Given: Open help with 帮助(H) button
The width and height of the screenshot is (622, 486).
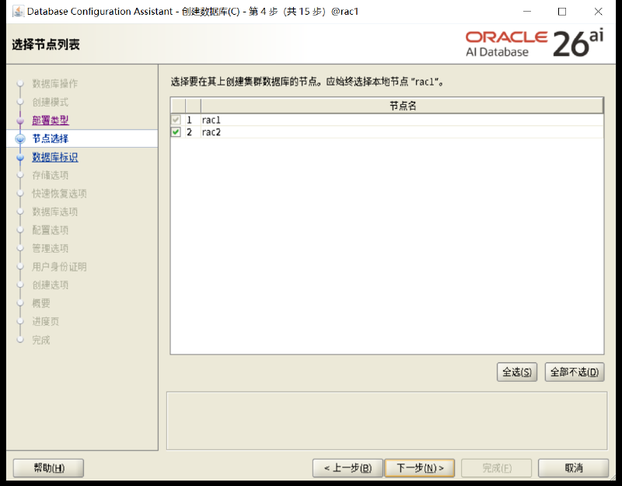Looking at the screenshot, I should [x=48, y=468].
